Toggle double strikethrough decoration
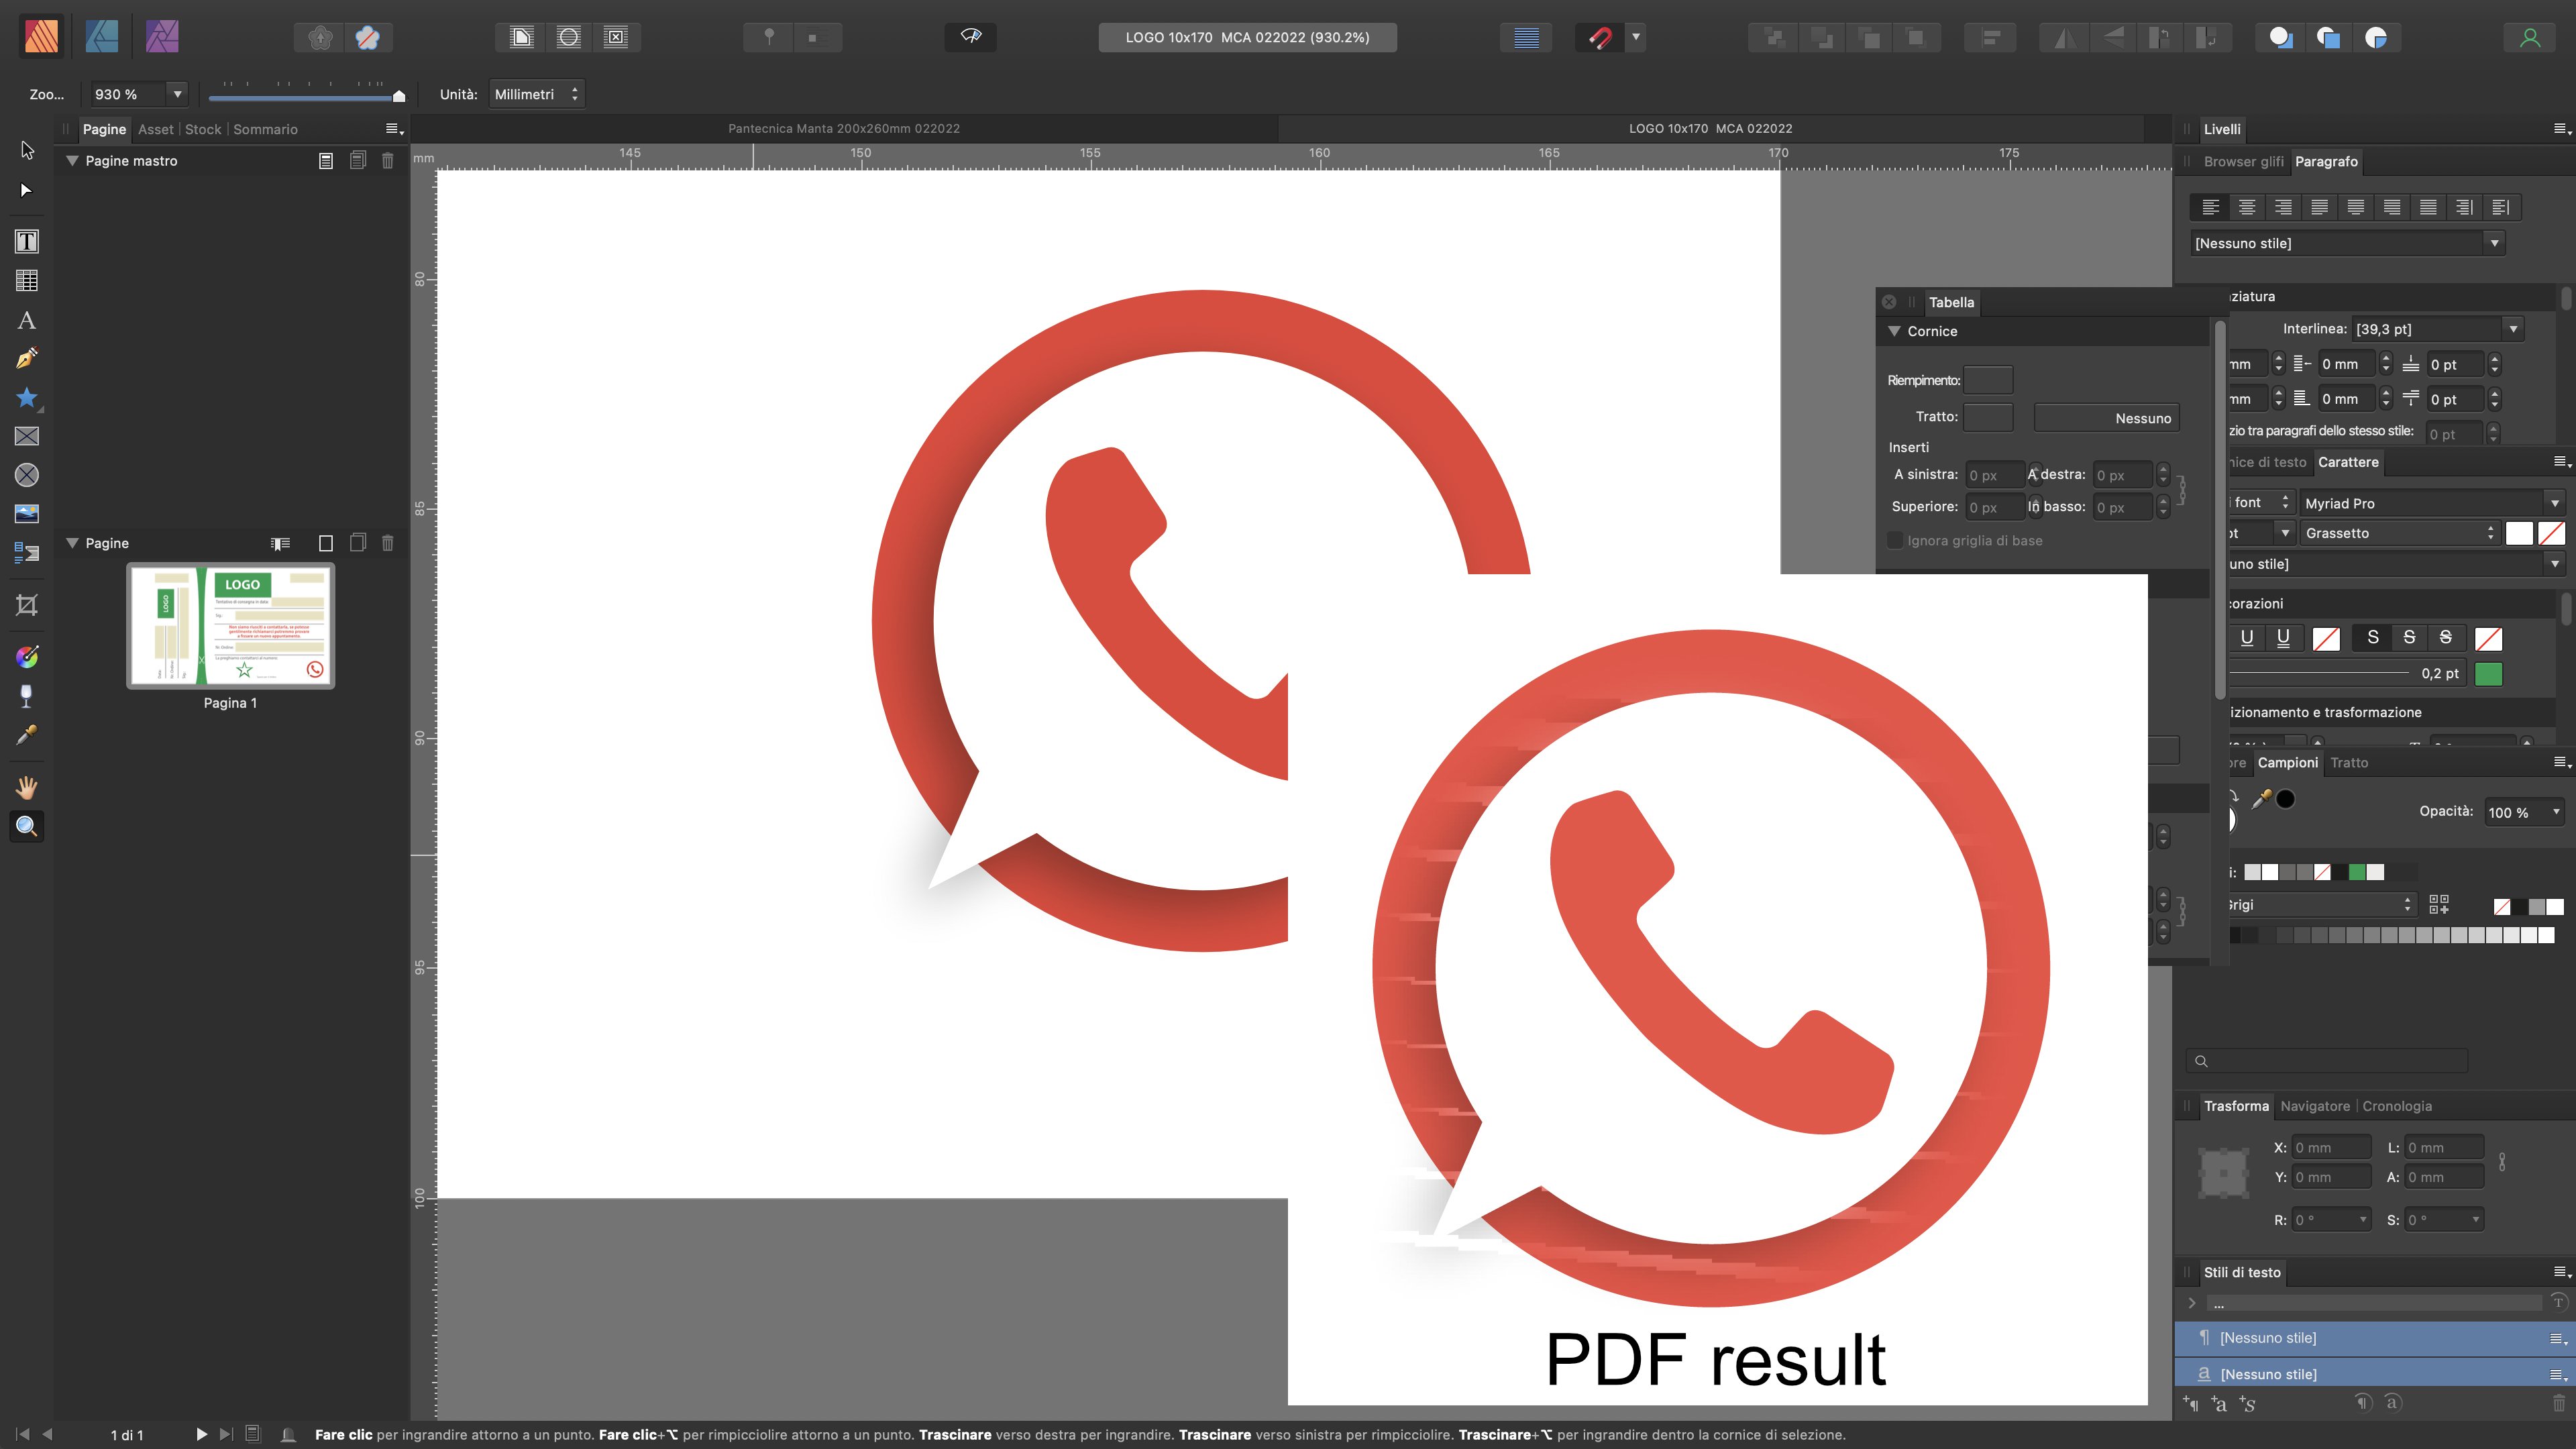This screenshot has width=2576, height=1449. pyautogui.click(x=2446, y=638)
